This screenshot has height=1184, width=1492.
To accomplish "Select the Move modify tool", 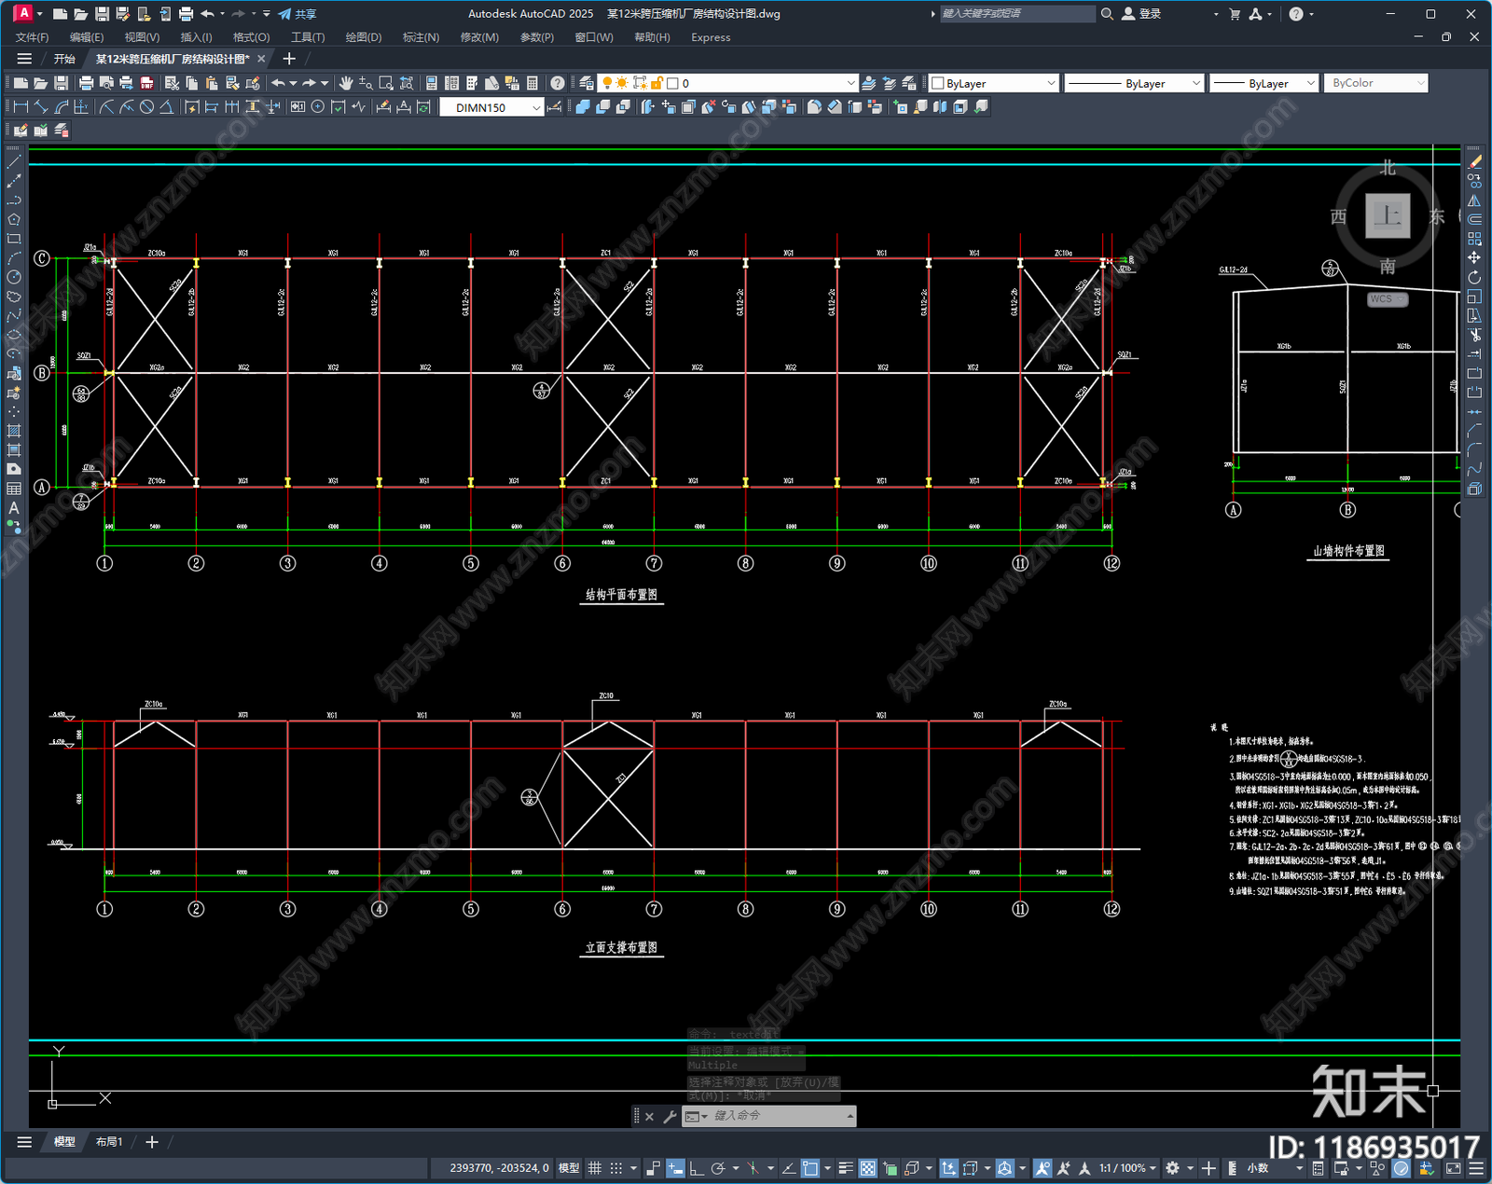I will coord(1474,258).
